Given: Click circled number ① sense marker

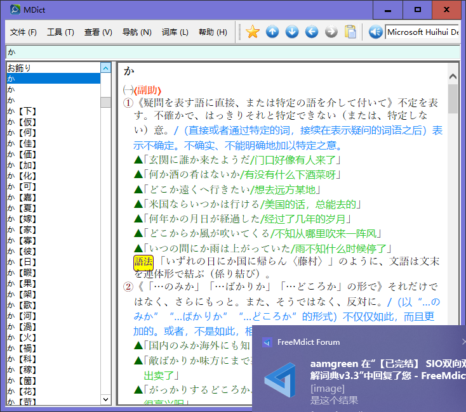Looking at the screenshot, I should point(128,103).
